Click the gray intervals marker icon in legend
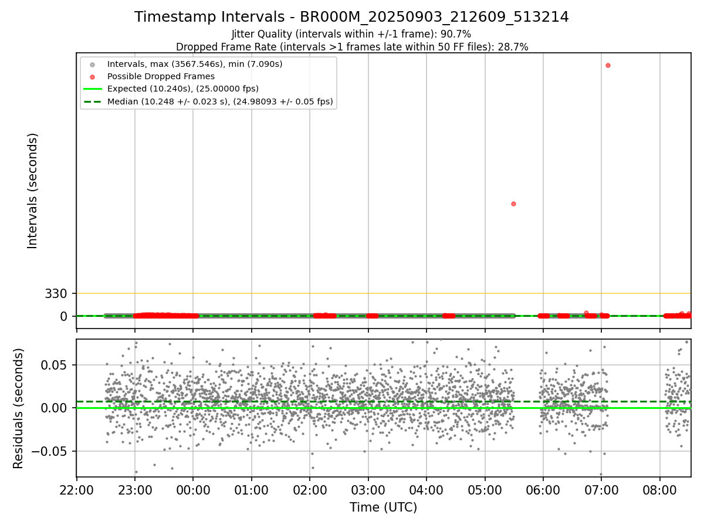The height and width of the screenshot is (528, 704). point(92,64)
